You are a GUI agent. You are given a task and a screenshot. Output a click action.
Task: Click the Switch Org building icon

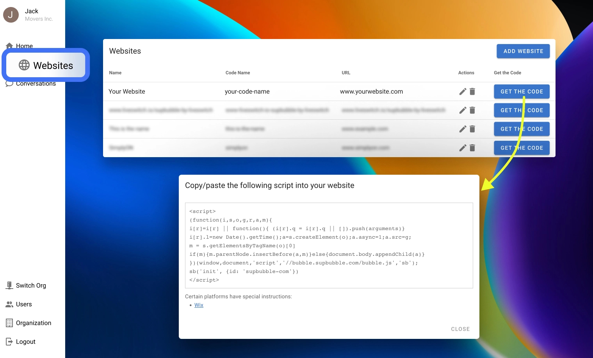point(9,285)
